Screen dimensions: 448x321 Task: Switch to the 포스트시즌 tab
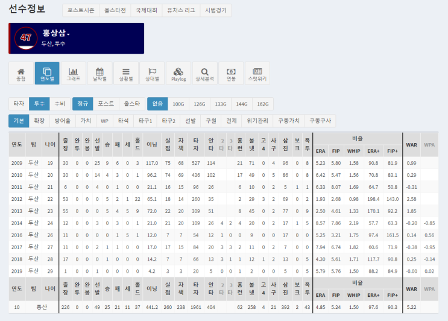81,10
